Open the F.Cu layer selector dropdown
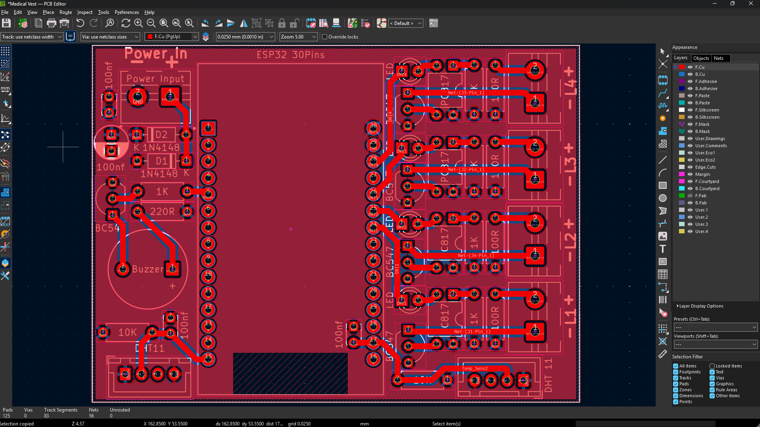The height and width of the screenshot is (427, 760). [x=172, y=37]
